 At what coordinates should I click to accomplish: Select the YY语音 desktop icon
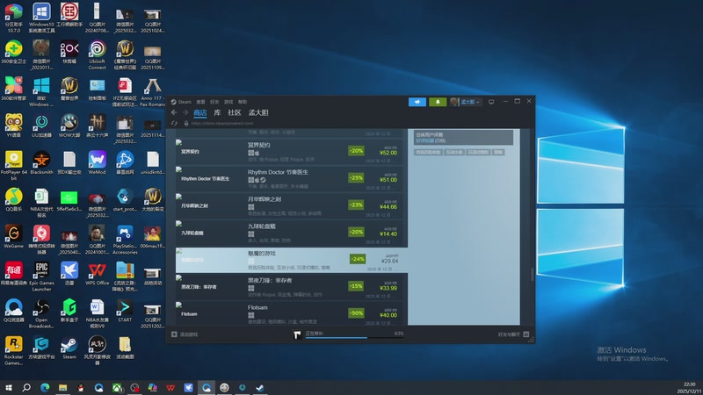[13, 126]
